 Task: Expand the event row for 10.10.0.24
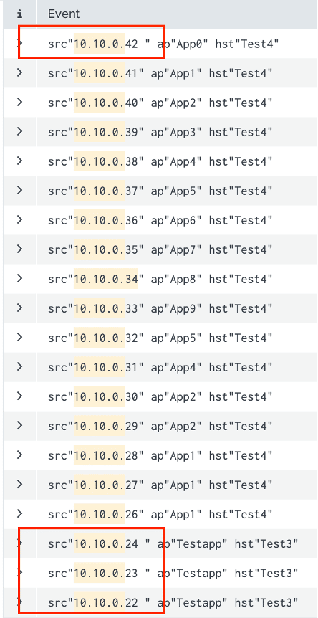(19, 543)
